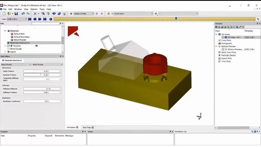
Task: Click the Static Friction input field
Action: (35, 71)
